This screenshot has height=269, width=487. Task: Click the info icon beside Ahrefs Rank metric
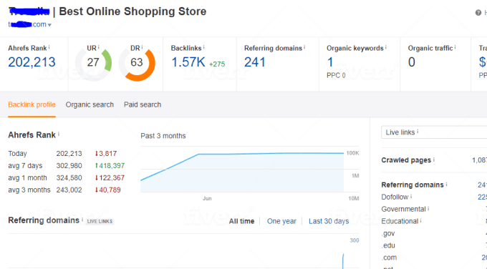point(49,47)
